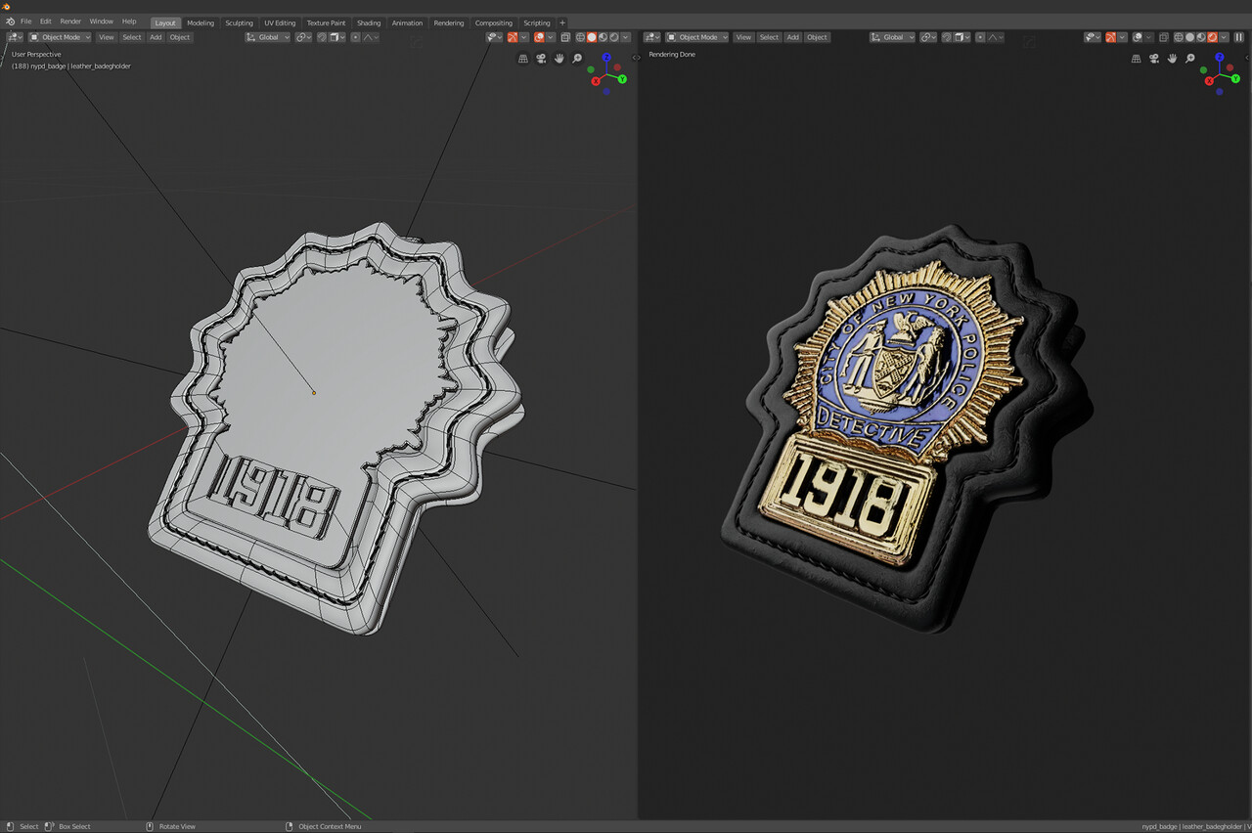Image resolution: width=1252 pixels, height=833 pixels.
Task: Add a new workspace with plus button
Action: [x=562, y=22]
